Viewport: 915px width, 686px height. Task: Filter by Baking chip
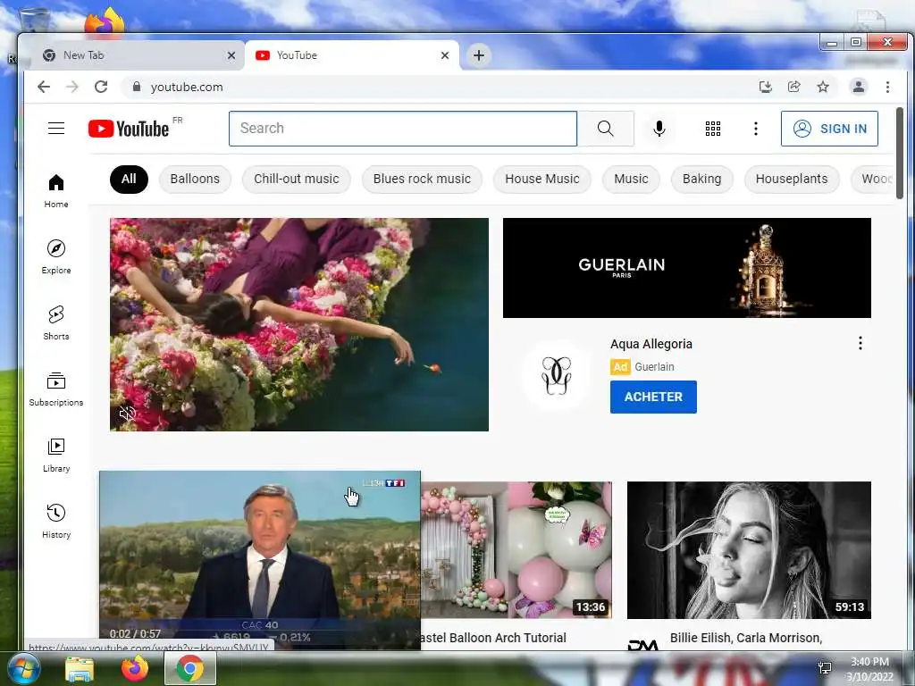702,179
